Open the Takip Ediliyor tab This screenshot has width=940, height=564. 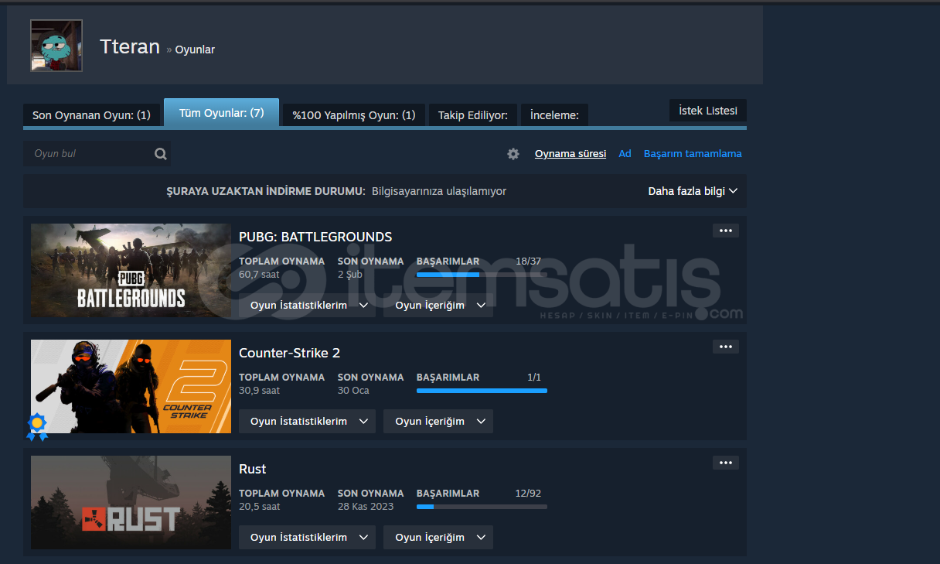coord(472,115)
